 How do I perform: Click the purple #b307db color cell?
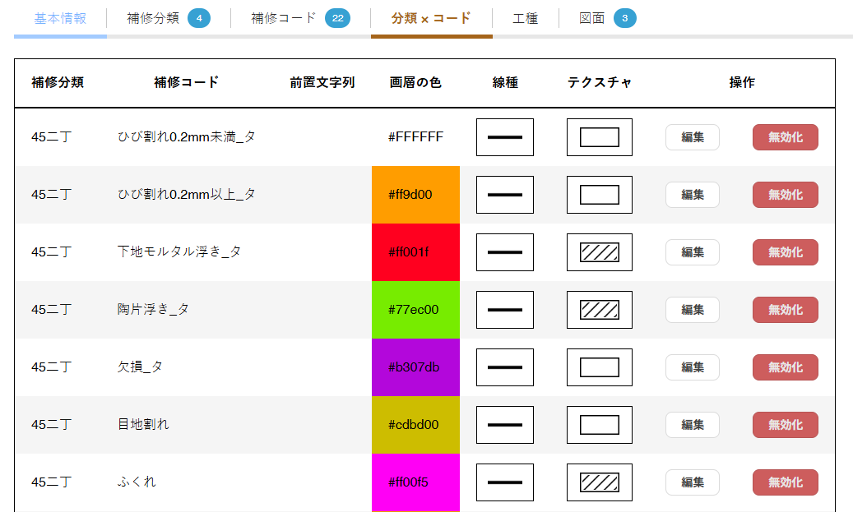click(415, 367)
